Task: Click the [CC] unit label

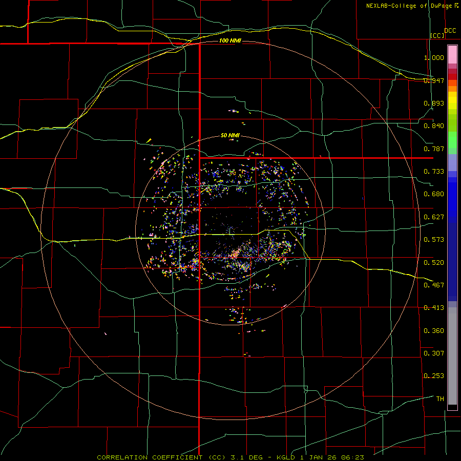Action: [x=437, y=35]
